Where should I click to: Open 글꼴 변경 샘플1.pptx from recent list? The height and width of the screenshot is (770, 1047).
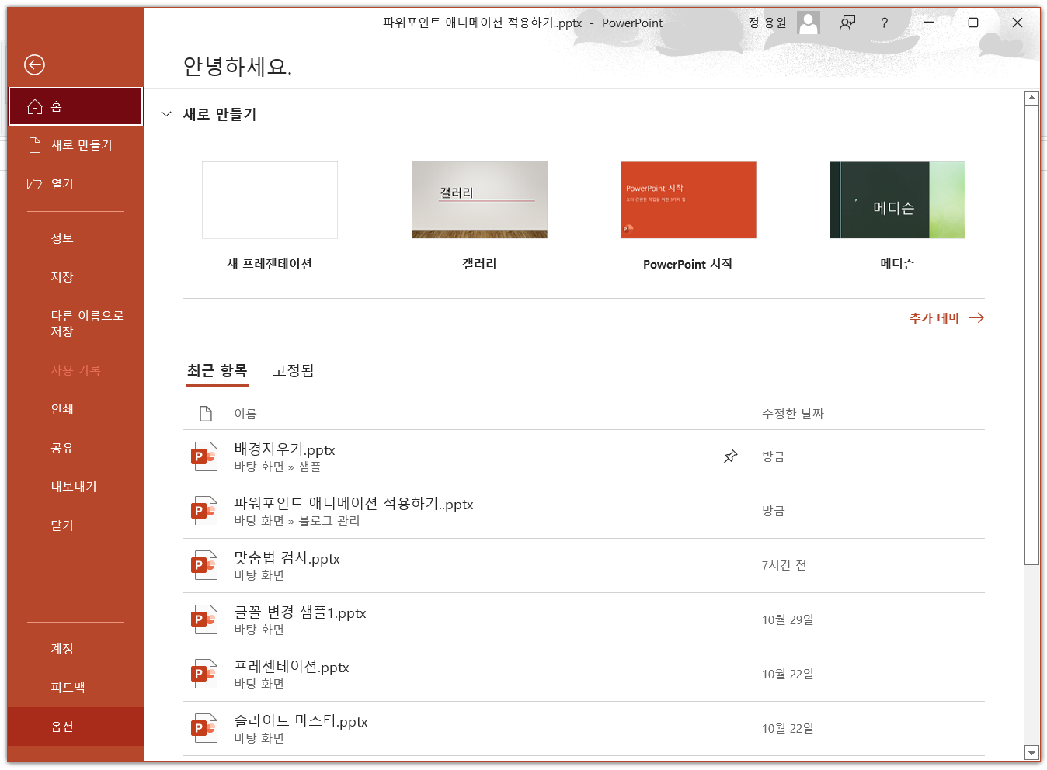583,620
